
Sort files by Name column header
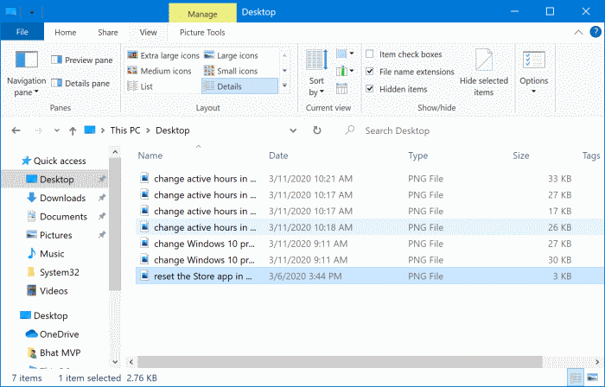click(x=150, y=155)
